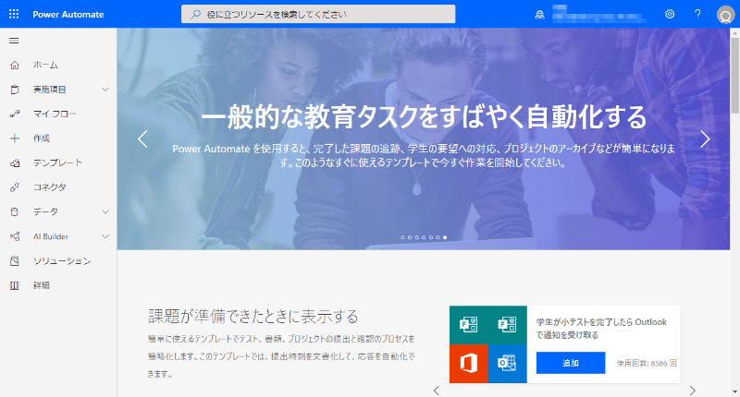The image size is (740, 397).
Task: Expand the 実施項目 chevron
Action: pos(105,90)
